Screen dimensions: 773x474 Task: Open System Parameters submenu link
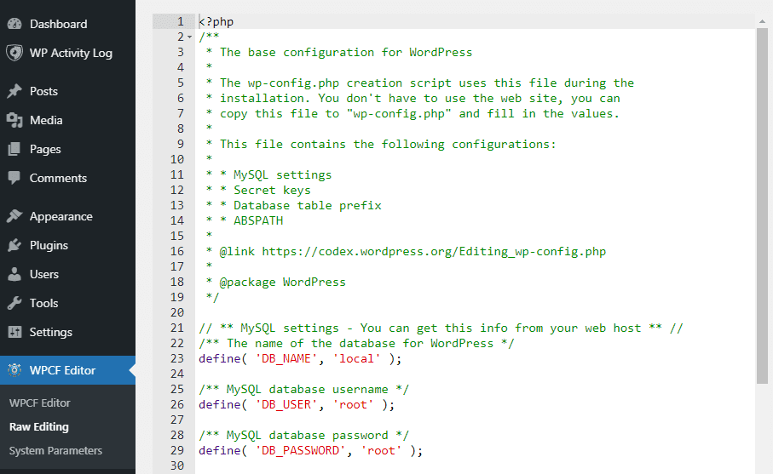[x=55, y=450]
